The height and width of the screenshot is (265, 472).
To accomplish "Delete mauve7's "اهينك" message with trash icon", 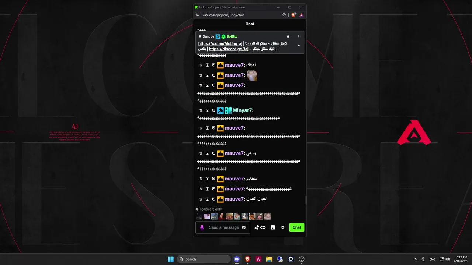I will (x=201, y=65).
